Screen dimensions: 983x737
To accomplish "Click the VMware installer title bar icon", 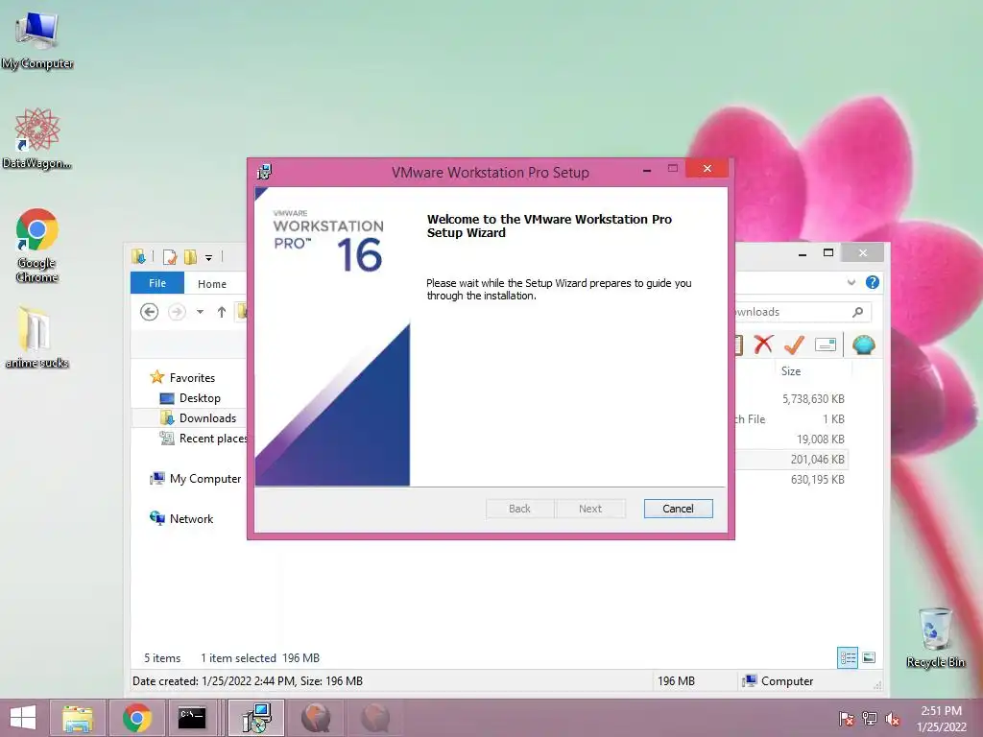I will [x=264, y=172].
